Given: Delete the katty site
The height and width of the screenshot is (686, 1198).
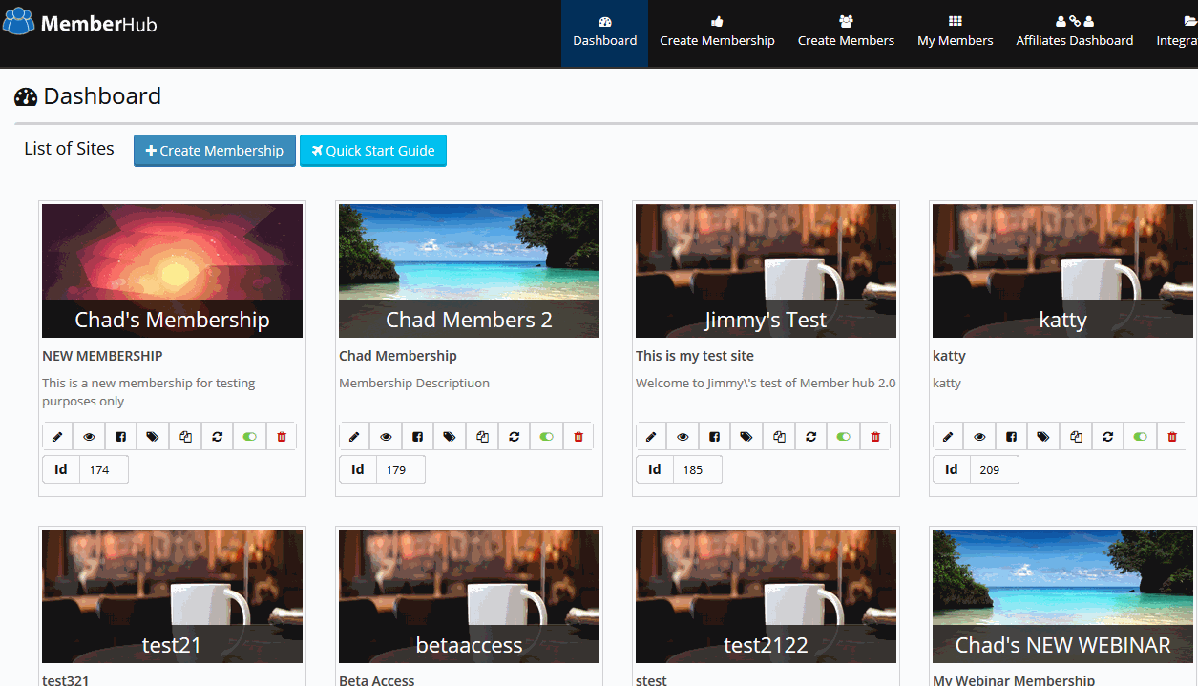Looking at the screenshot, I should [x=1172, y=436].
